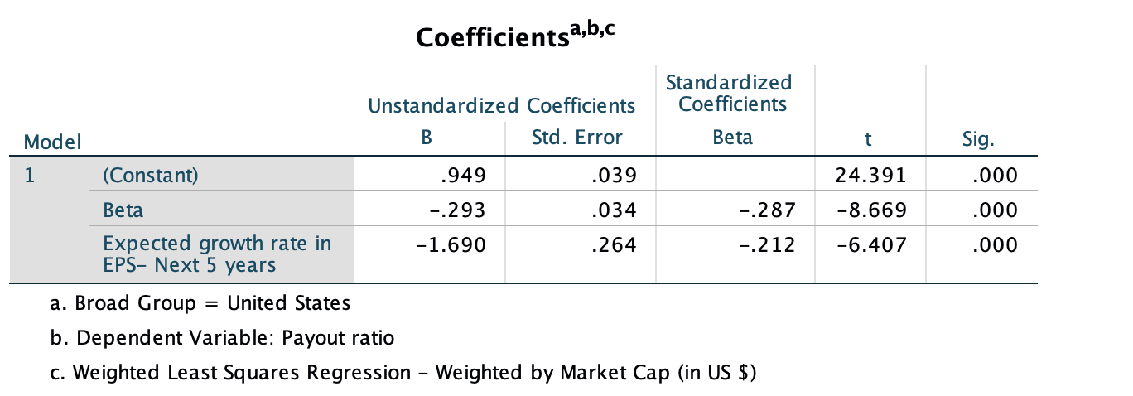Click the t statistic cell showing -8.669

click(873, 210)
